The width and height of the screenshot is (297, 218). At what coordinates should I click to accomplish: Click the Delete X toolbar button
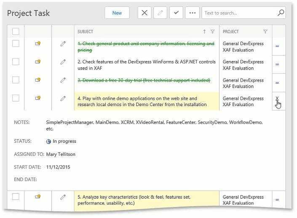pyautogui.click(x=144, y=13)
